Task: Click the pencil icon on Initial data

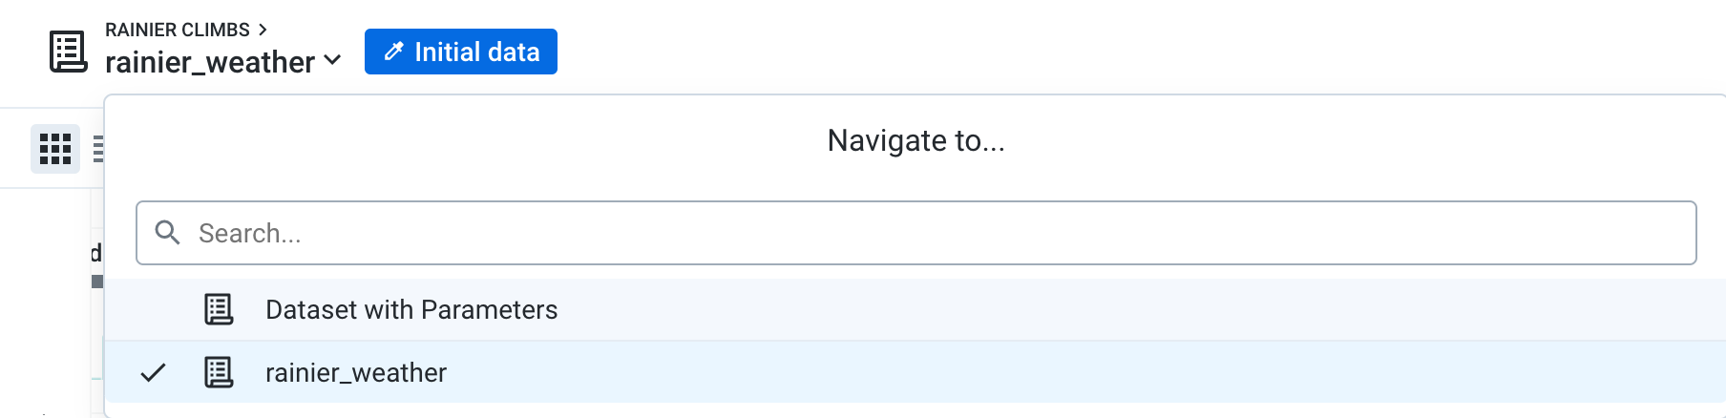Action: pos(393,52)
